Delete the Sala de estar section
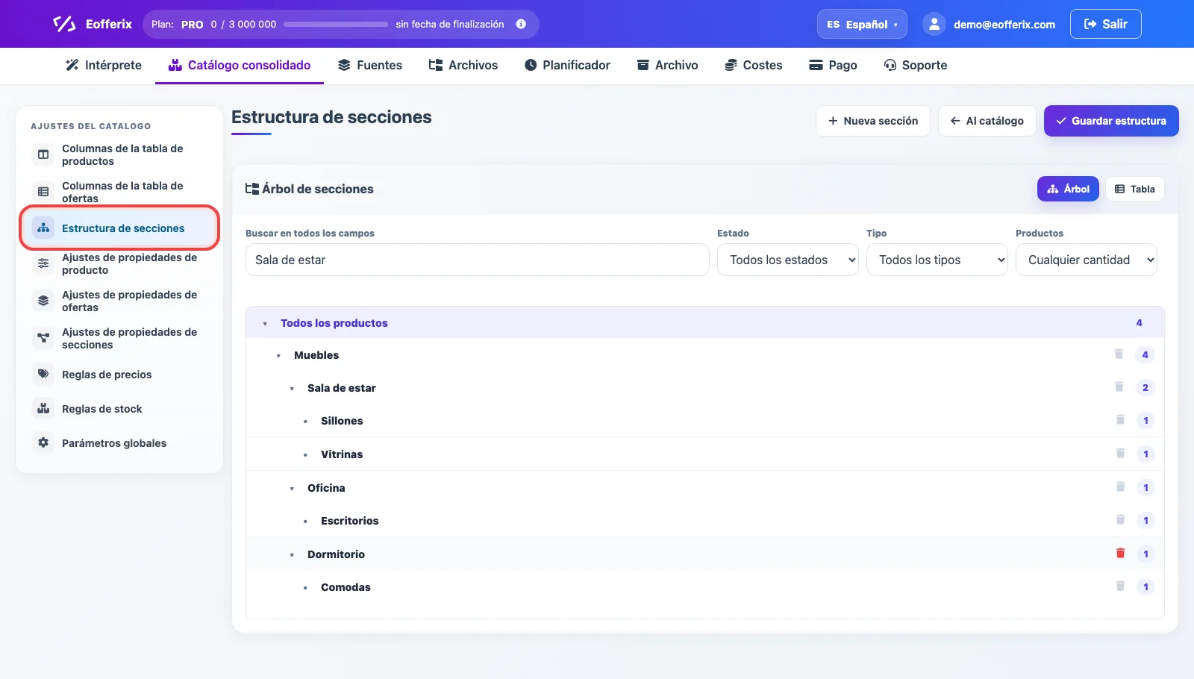Screen dimensions: 1194x679 pos(1119,387)
